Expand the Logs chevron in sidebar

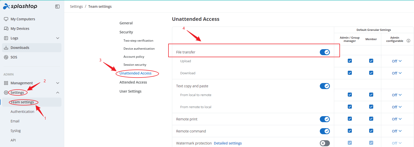coord(58,38)
